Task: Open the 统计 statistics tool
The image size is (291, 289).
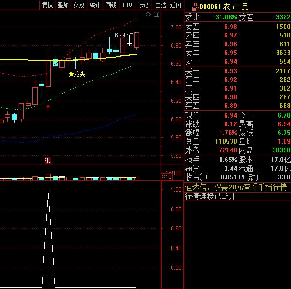Action: click(95, 5)
